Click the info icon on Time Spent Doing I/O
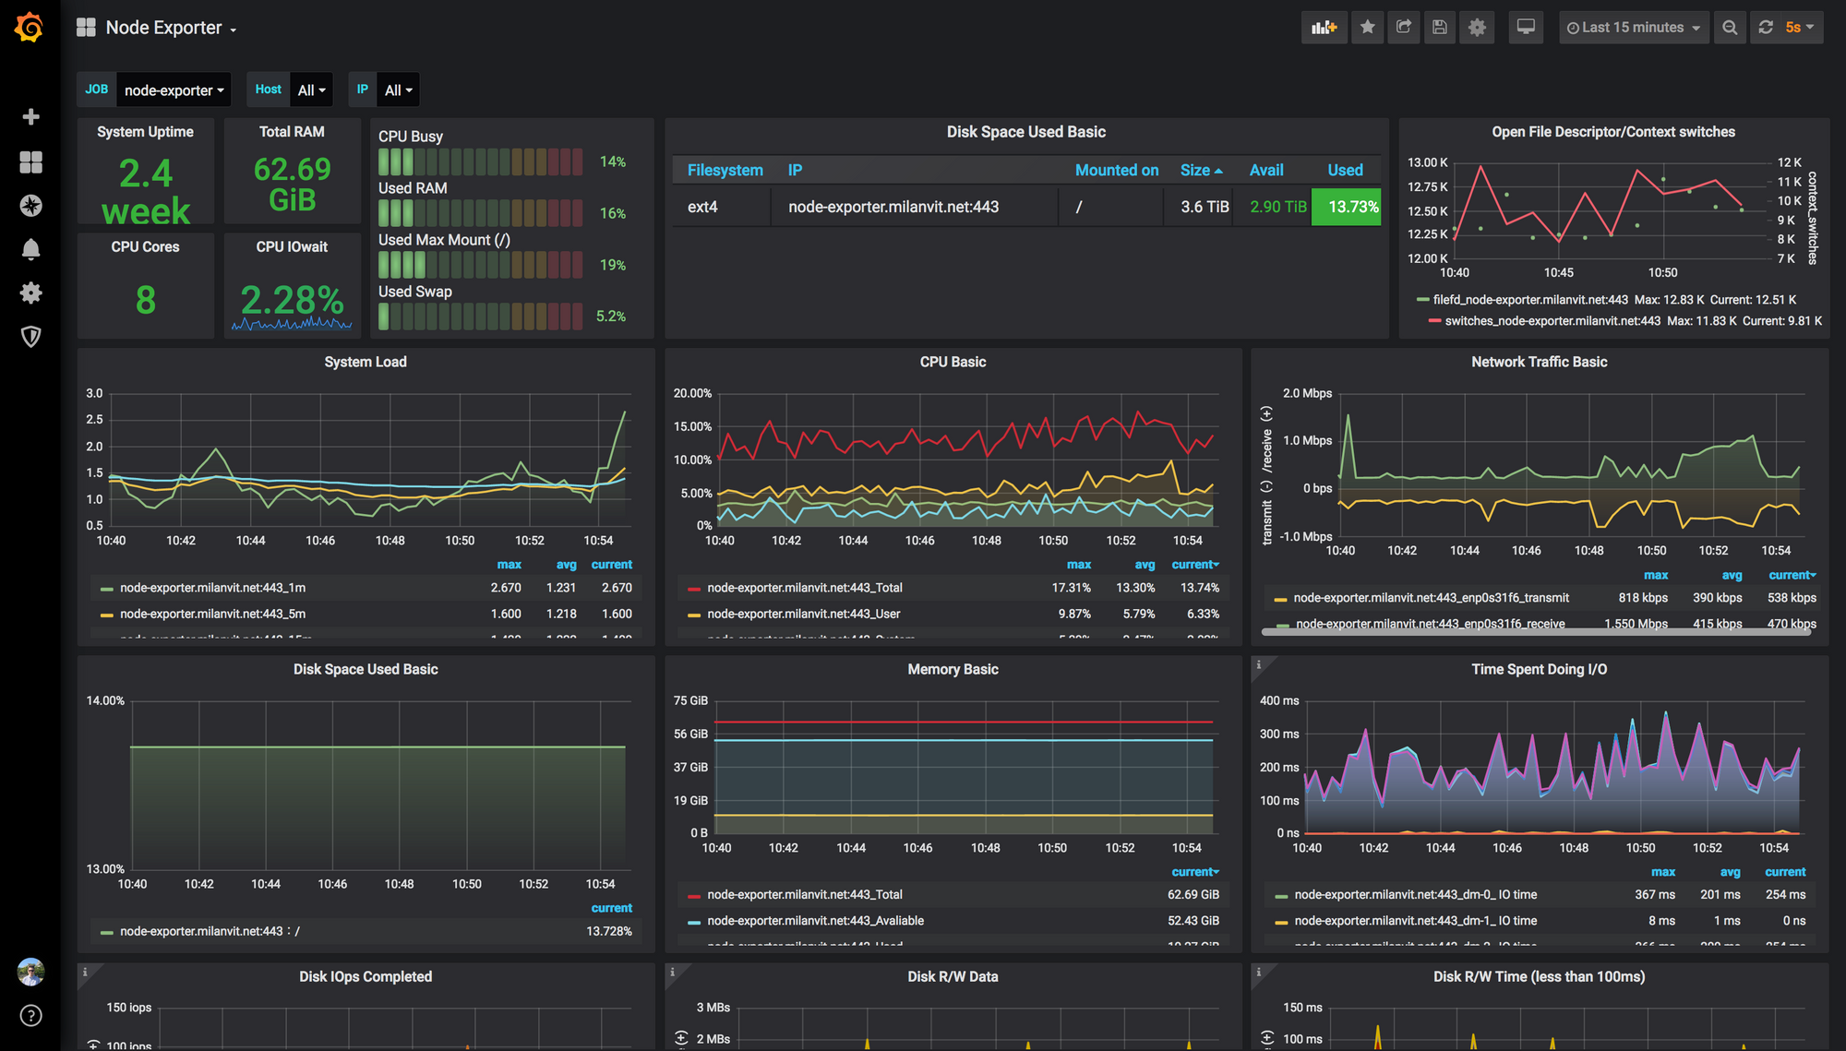 (x=1259, y=664)
